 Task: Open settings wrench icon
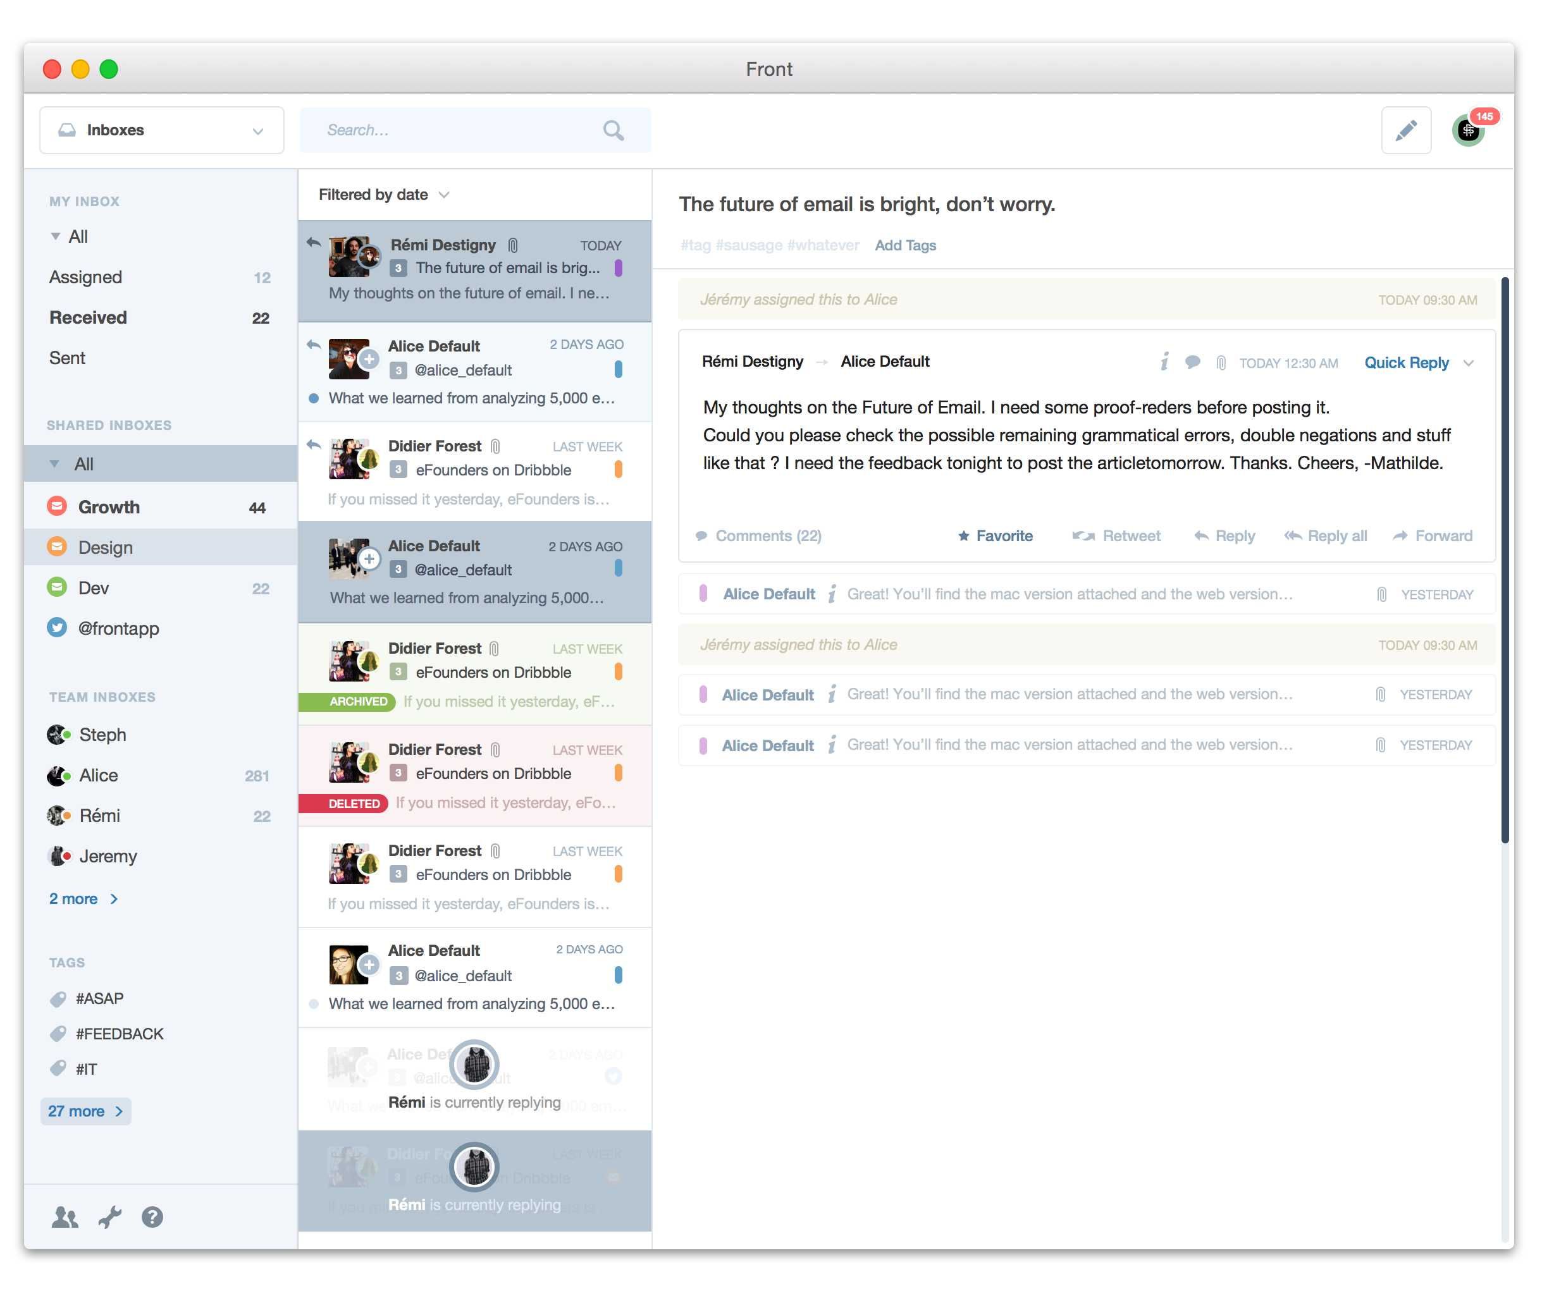point(110,1218)
